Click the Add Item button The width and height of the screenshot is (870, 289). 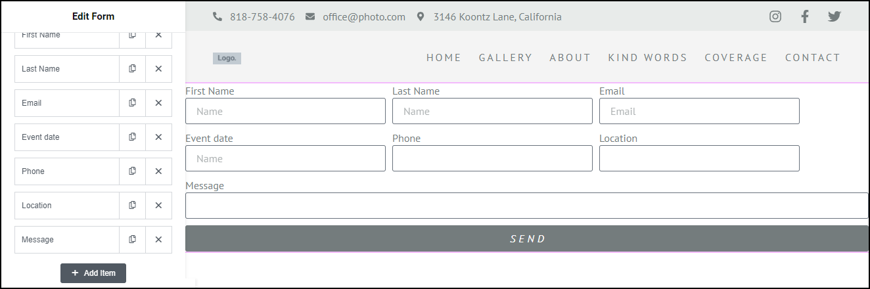(93, 273)
